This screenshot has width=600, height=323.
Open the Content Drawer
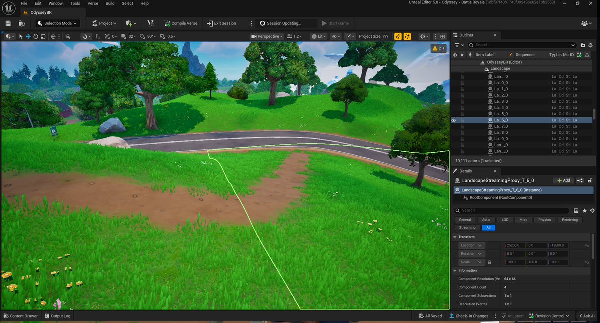click(21, 316)
